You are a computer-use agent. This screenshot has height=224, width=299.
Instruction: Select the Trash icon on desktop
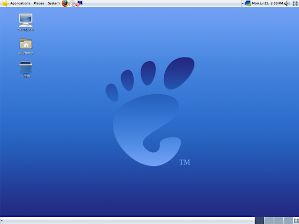[x=26, y=70]
